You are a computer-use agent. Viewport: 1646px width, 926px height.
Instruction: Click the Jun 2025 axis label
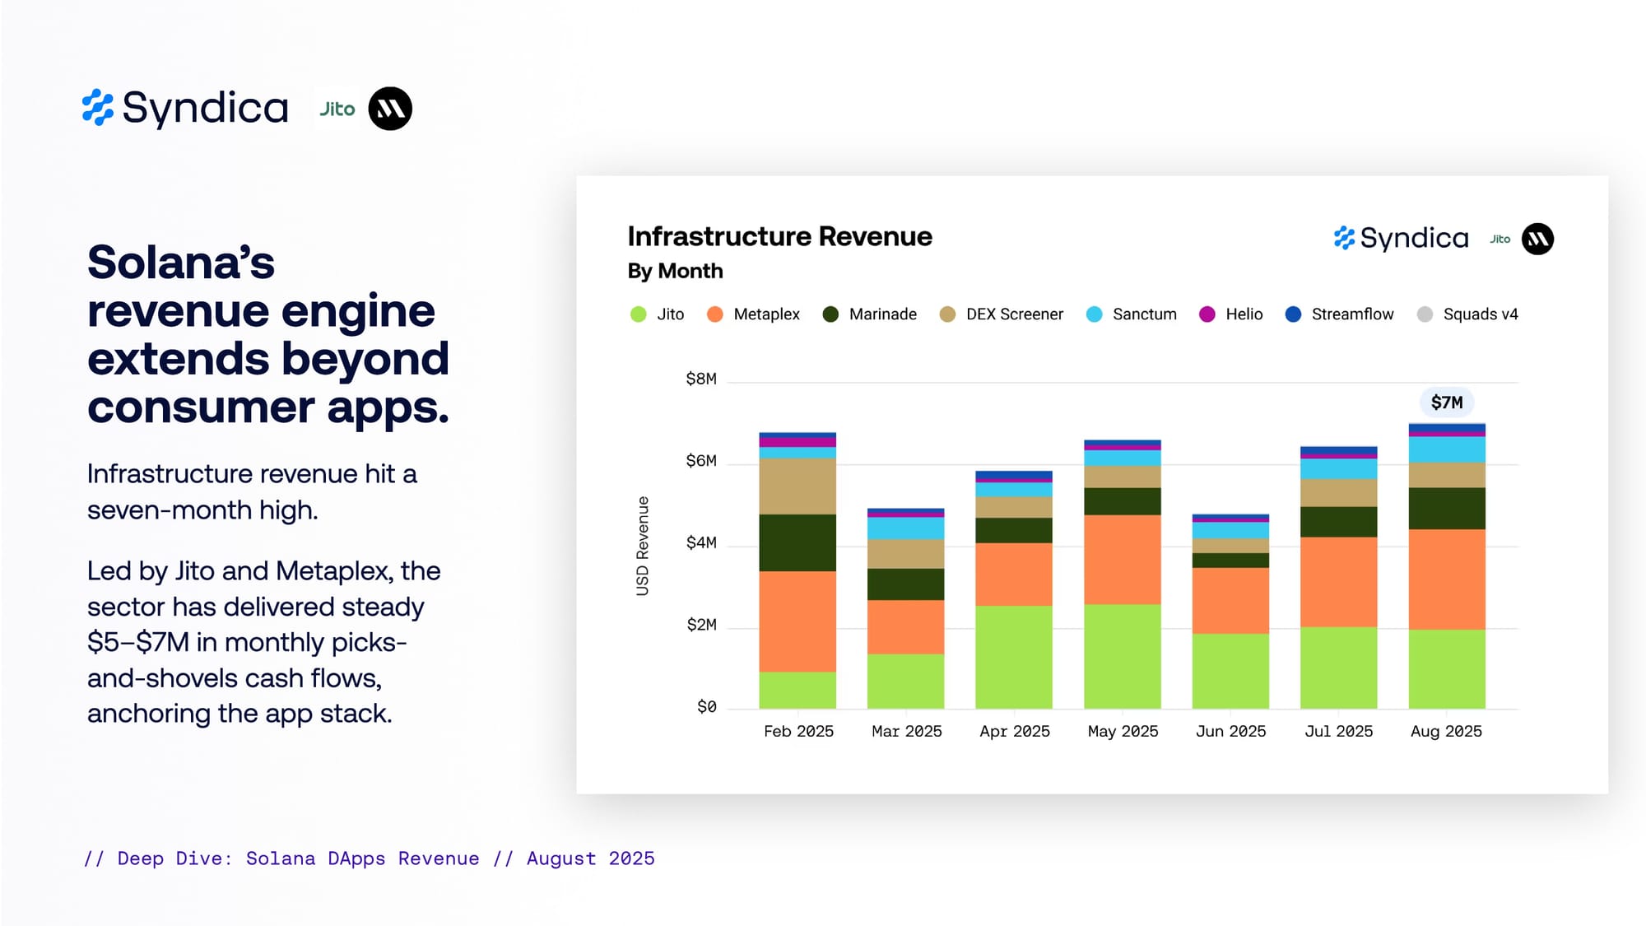click(x=1230, y=731)
